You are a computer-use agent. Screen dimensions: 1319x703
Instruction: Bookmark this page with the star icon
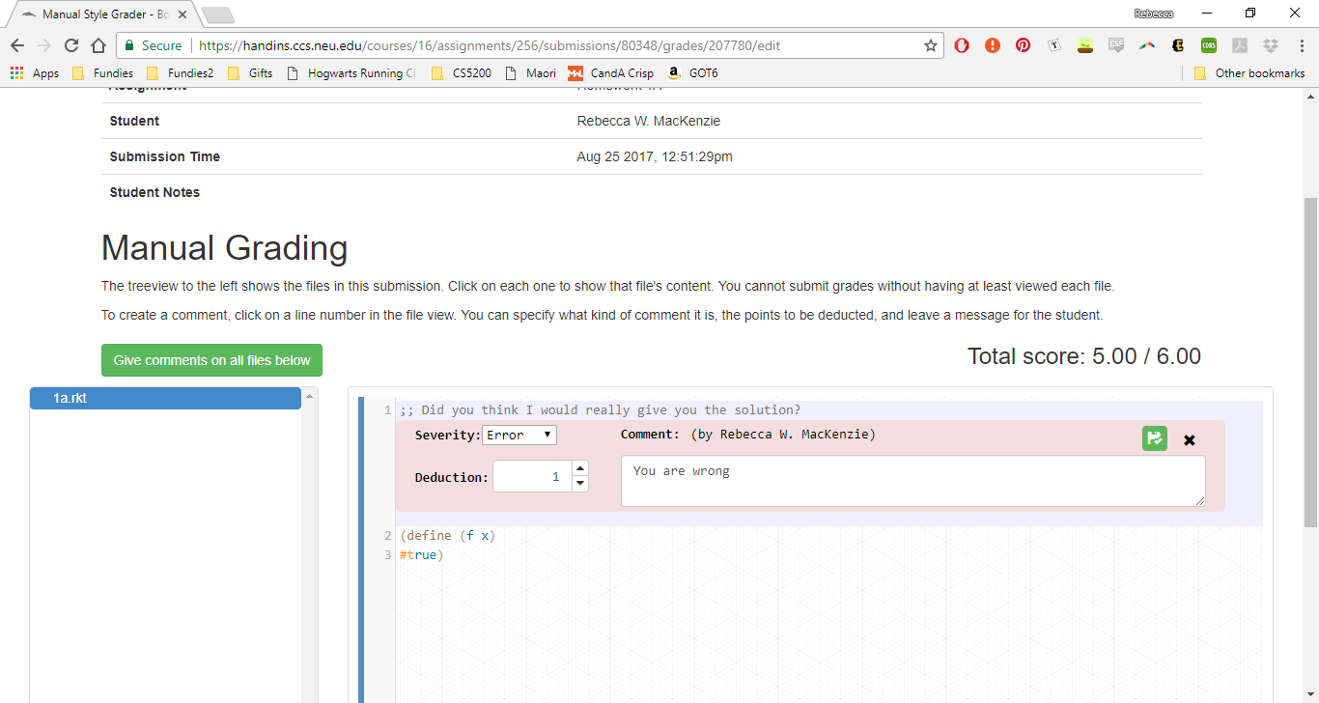[931, 45]
